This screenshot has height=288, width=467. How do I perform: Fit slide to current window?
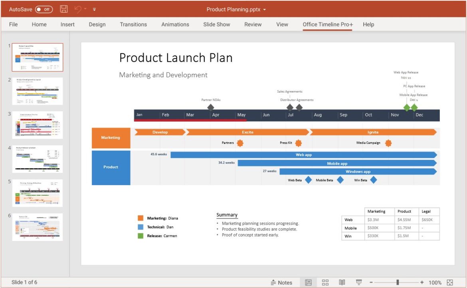click(x=451, y=282)
